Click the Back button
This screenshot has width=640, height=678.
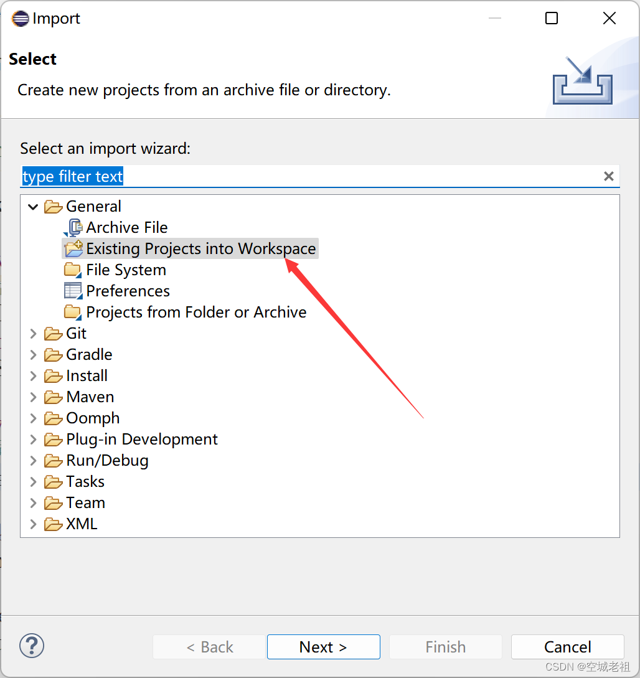(209, 647)
